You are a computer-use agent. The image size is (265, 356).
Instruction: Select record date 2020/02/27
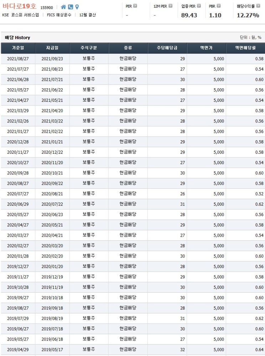18,246
